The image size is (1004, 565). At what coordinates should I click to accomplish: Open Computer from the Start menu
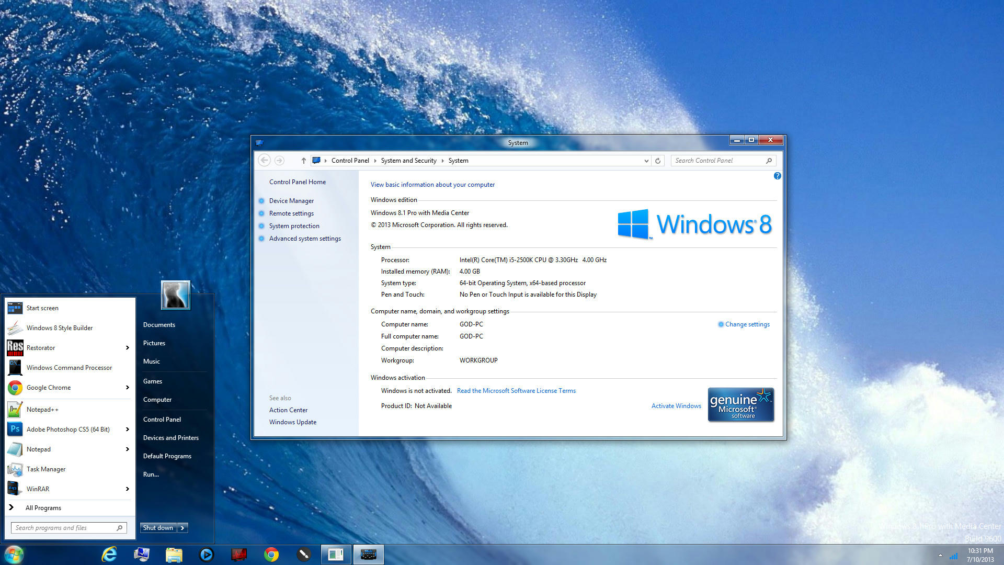coord(157,399)
